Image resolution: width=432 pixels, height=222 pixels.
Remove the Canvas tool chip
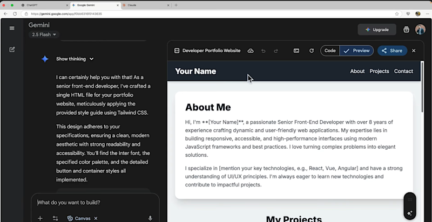(96, 218)
